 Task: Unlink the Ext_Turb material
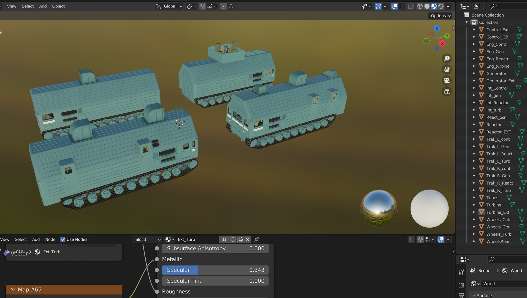pyautogui.click(x=247, y=240)
